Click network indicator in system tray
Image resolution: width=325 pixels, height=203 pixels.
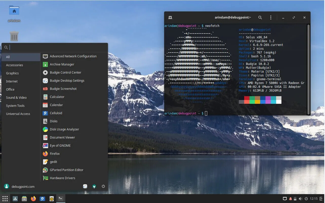pos(285,199)
